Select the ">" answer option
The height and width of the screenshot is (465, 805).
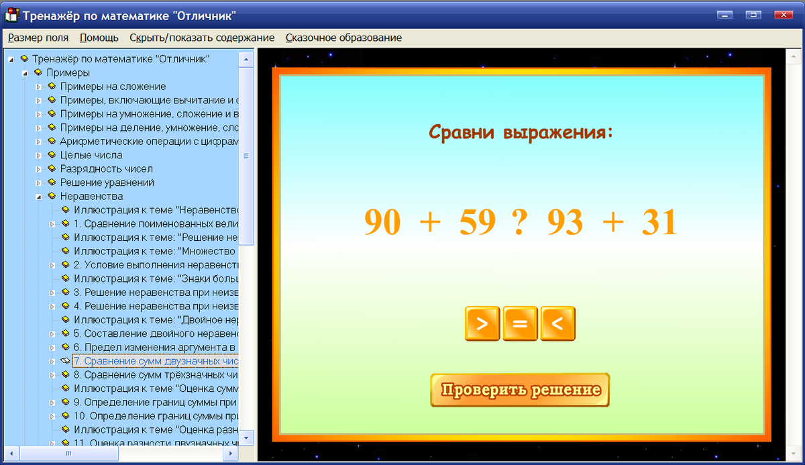pyautogui.click(x=482, y=323)
